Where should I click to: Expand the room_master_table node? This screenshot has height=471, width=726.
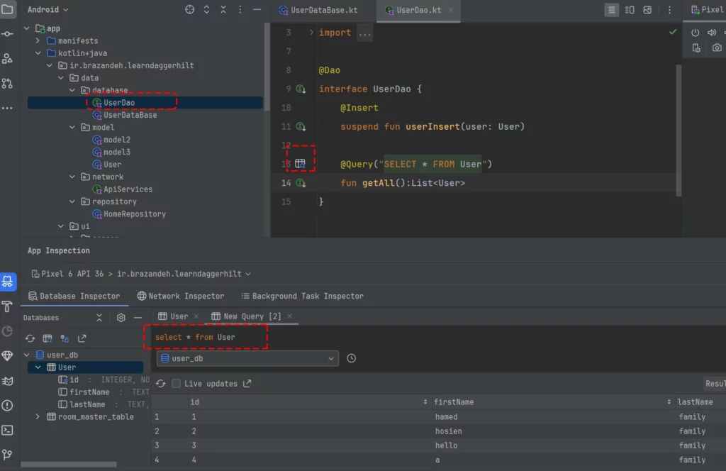(38, 417)
